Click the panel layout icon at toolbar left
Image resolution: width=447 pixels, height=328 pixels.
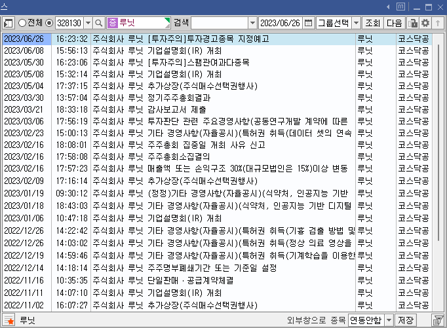click(x=9, y=23)
